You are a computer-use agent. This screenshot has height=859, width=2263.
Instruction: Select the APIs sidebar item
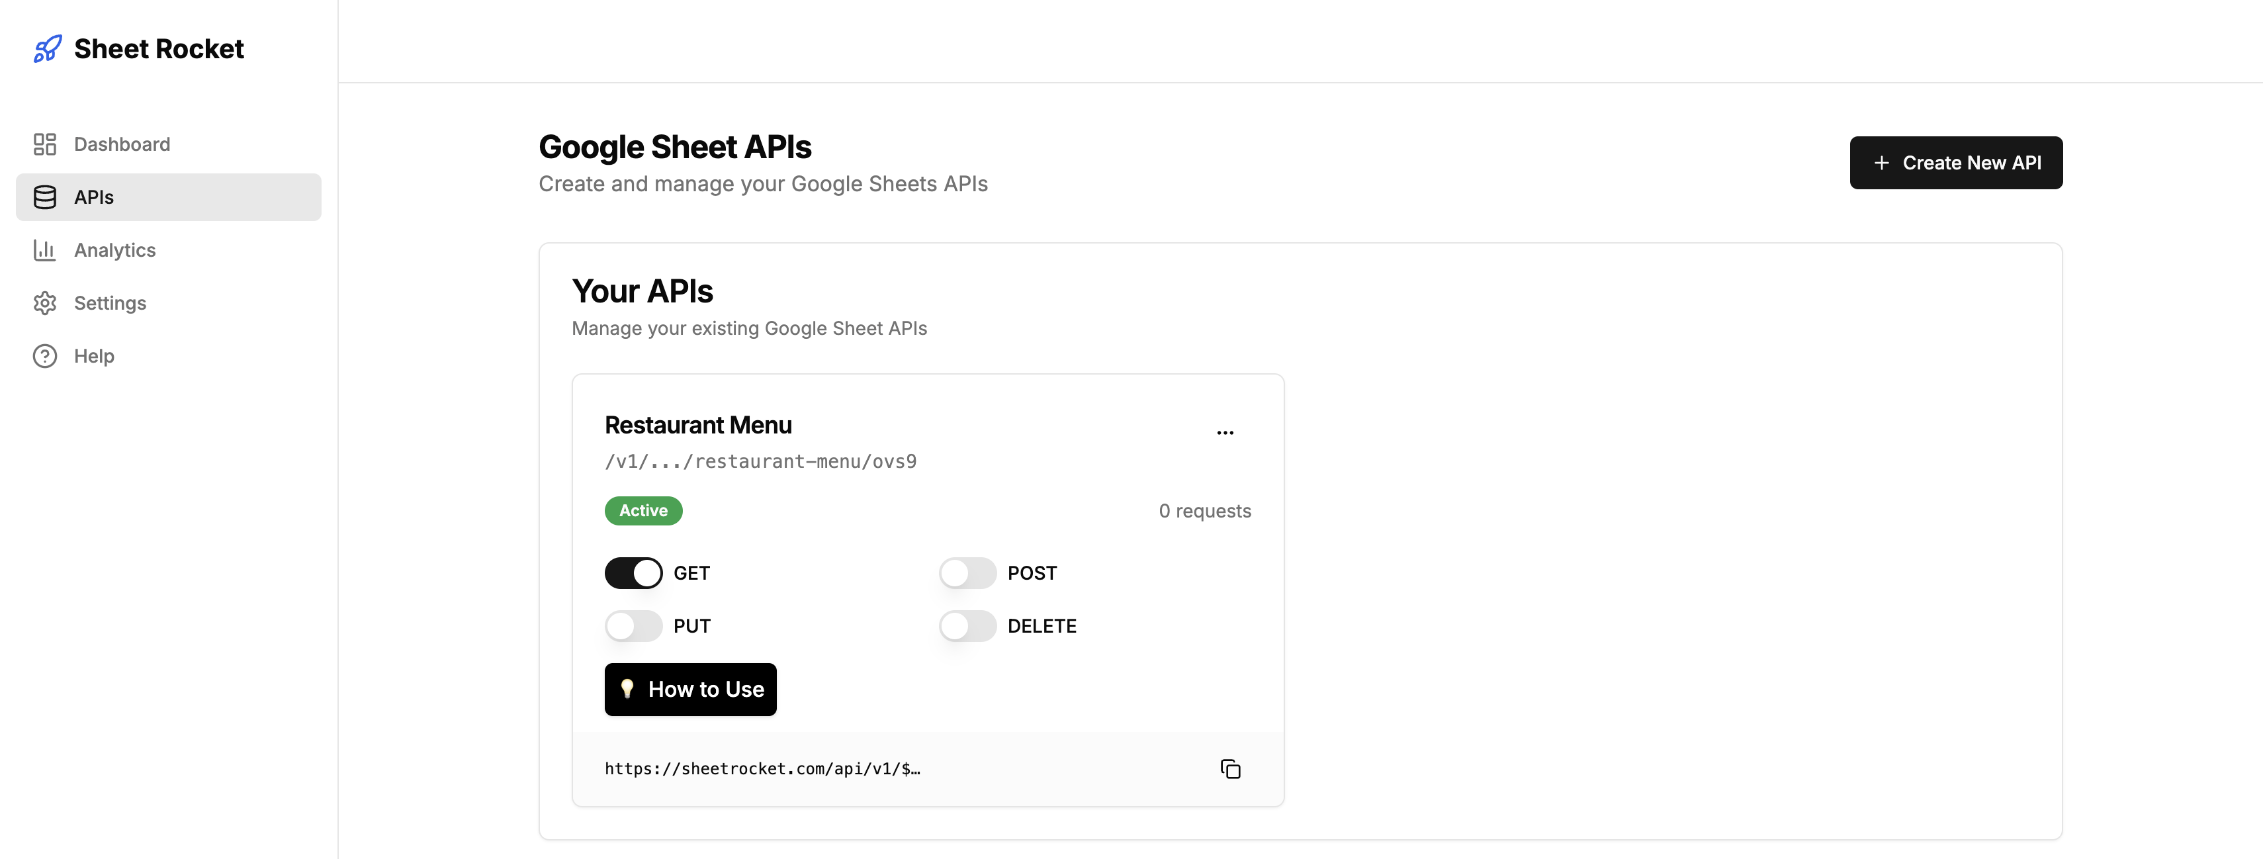(169, 197)
